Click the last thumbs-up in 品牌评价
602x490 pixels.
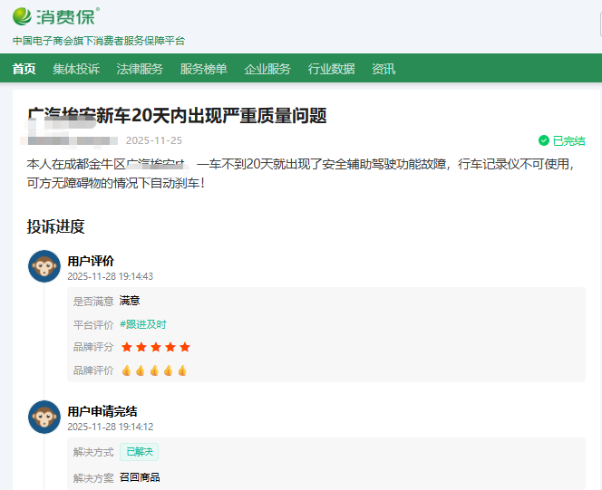click(182, 370)
